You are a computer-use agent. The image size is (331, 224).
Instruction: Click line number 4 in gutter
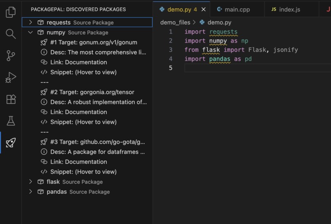click(x=170, y=59)
